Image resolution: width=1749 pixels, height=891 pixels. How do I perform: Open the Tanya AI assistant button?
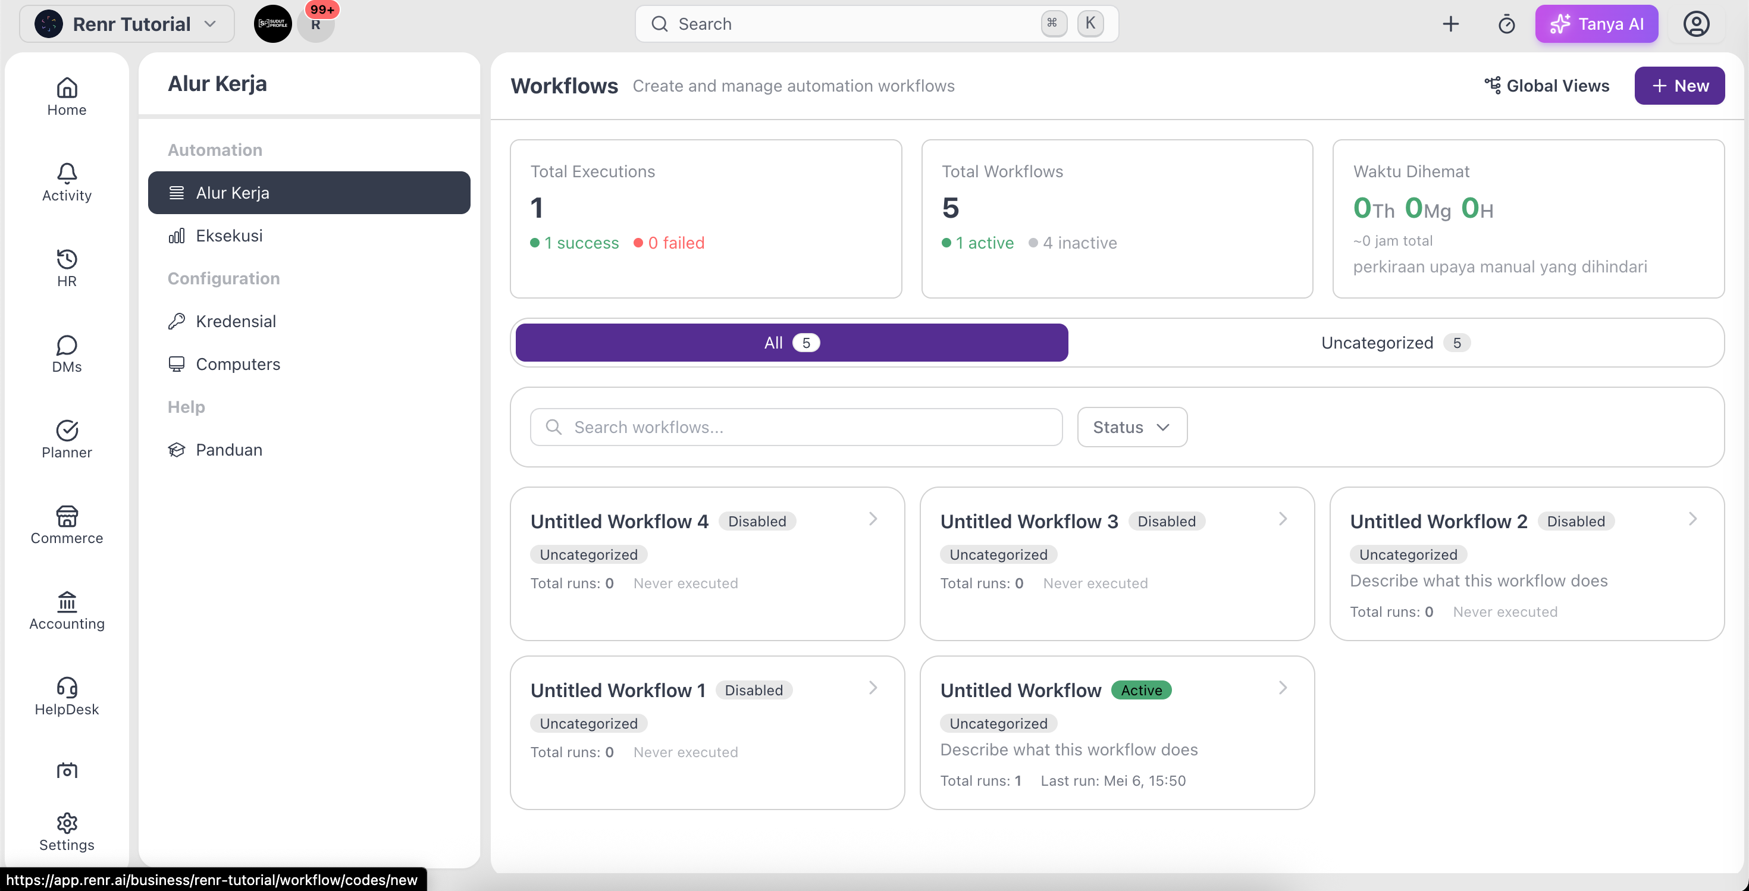[1596, 24]
